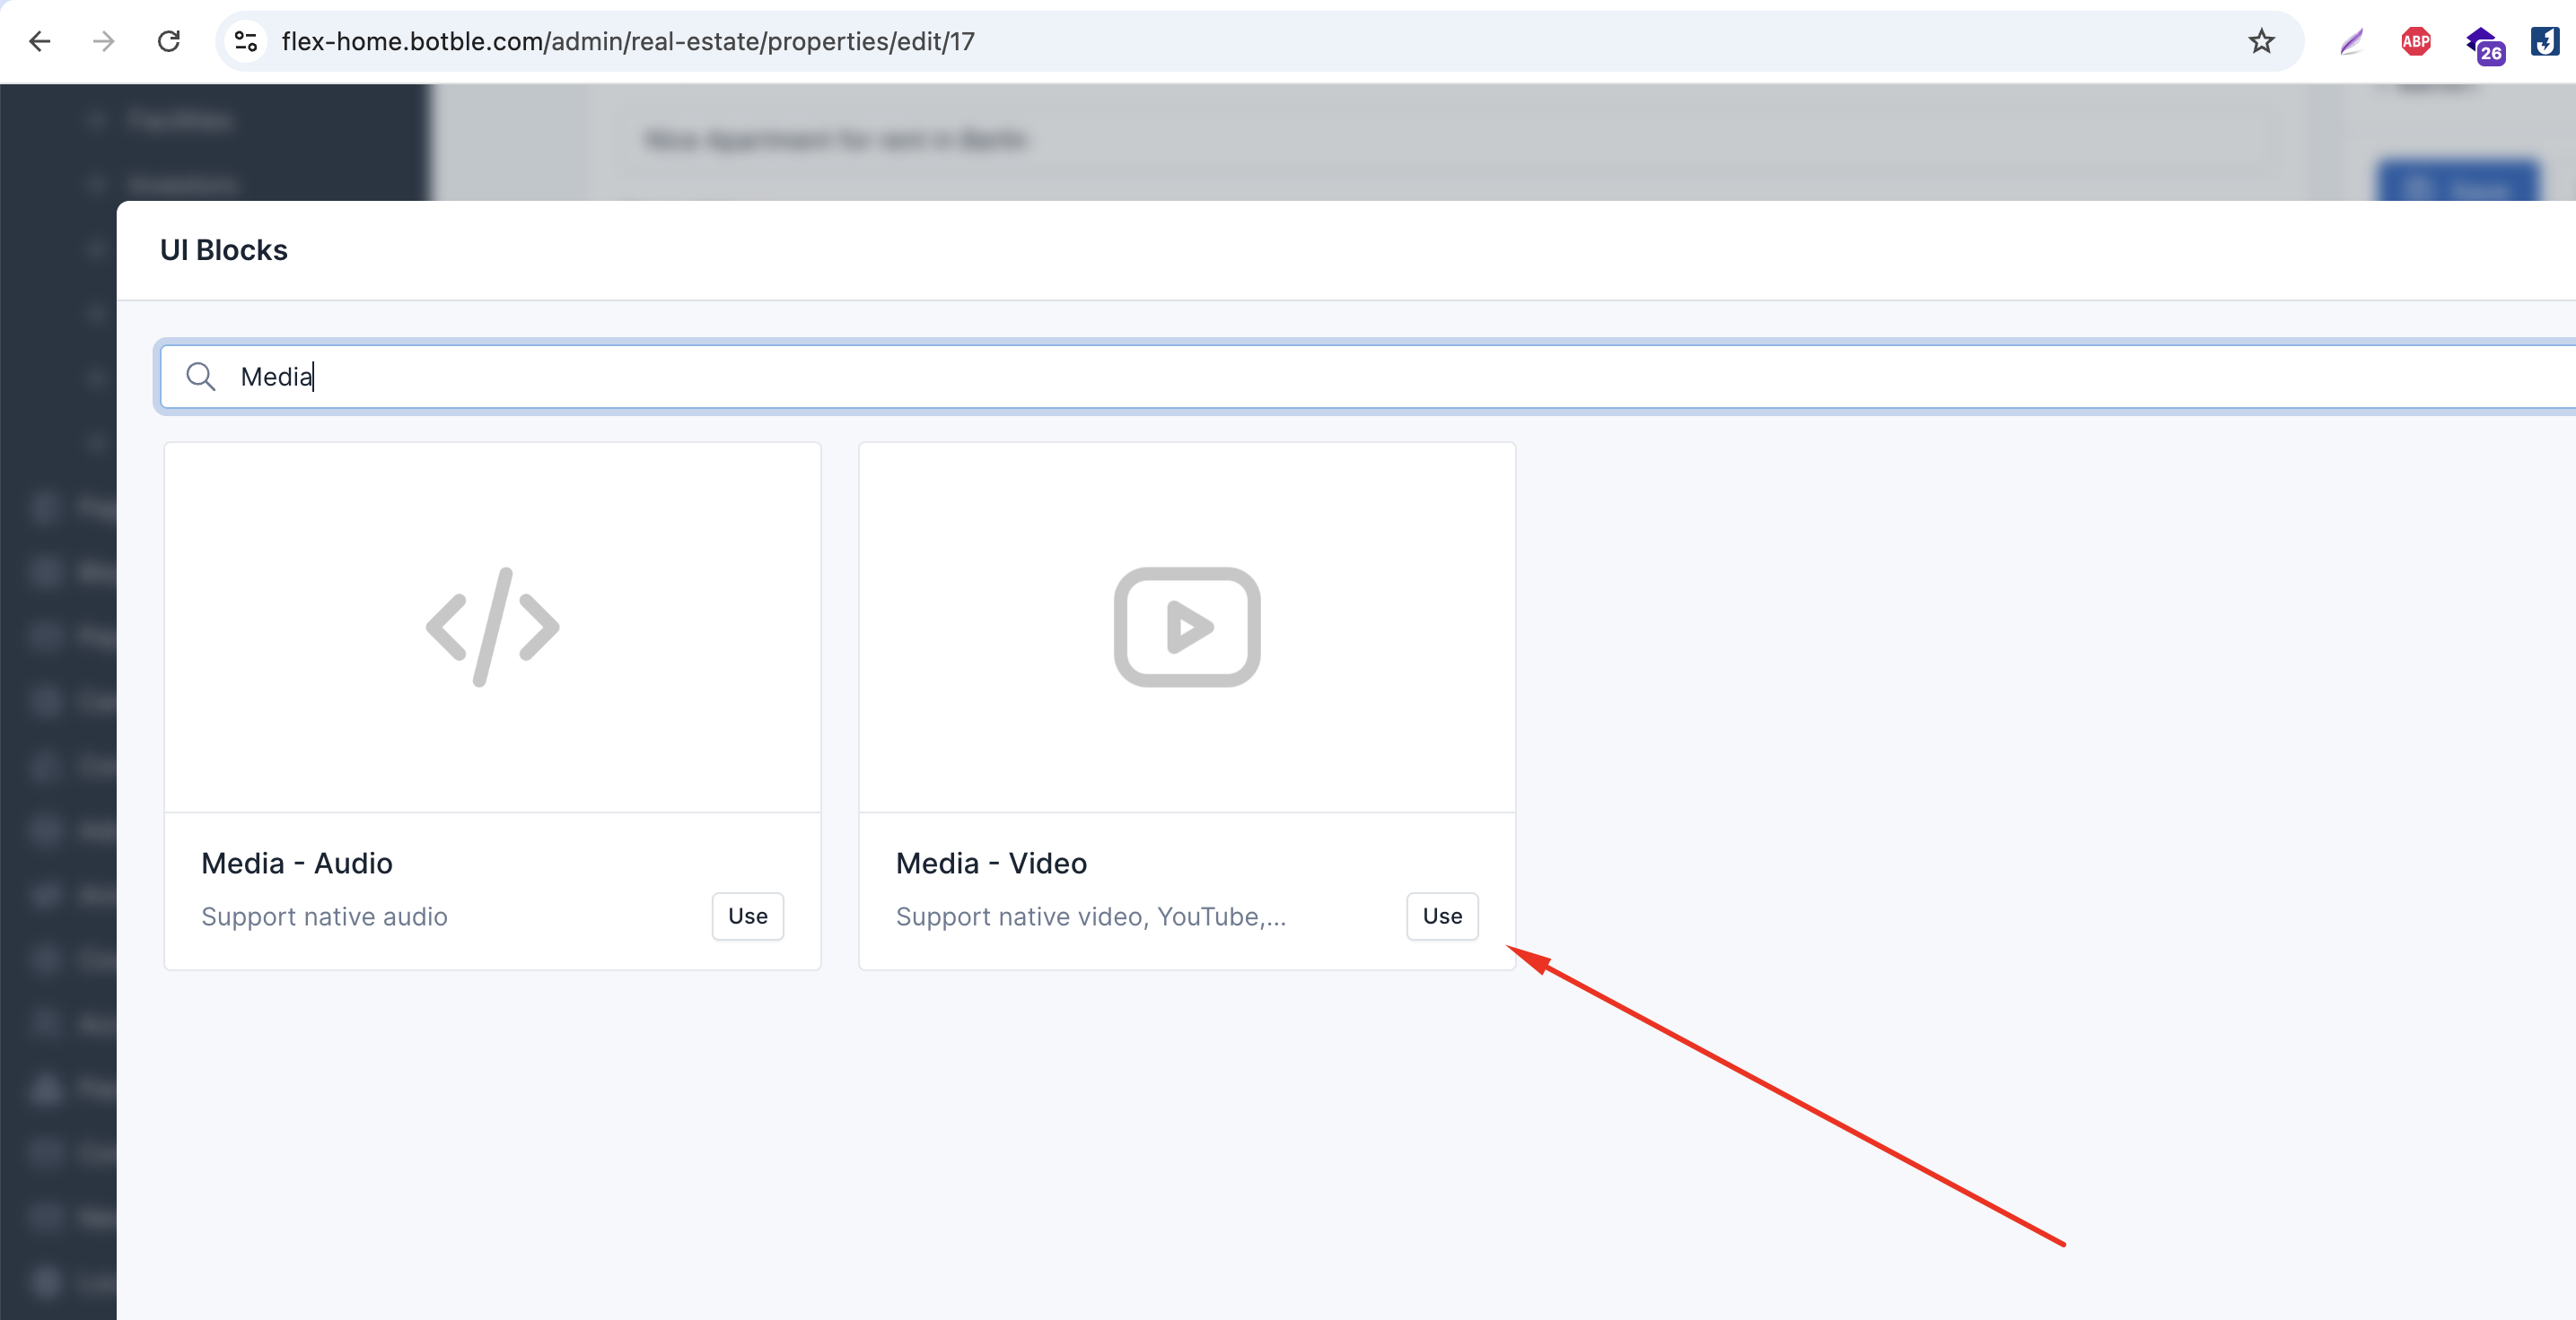This screenshot has height=1320, width=2576.
Task: Open site information icon in address bar
Action: pos(246,41)
